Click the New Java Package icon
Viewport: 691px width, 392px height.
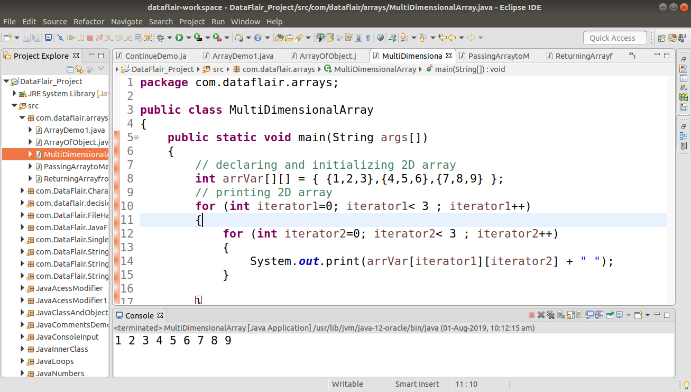(x=239, y=38)
